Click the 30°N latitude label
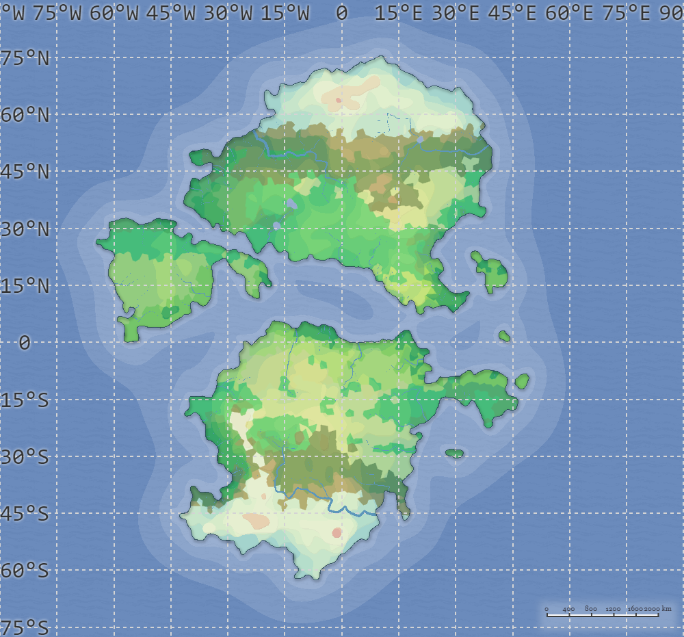Image resolution: width=684 pixels, height=637 pixels. tap(25, 229)
